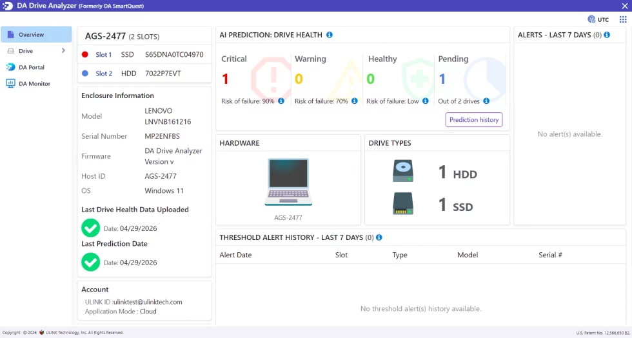This screenshot has height=338, width=632.
Task: Click the Drive icon in sidebar
Action: pyautogui.click(x=11, y=51)
